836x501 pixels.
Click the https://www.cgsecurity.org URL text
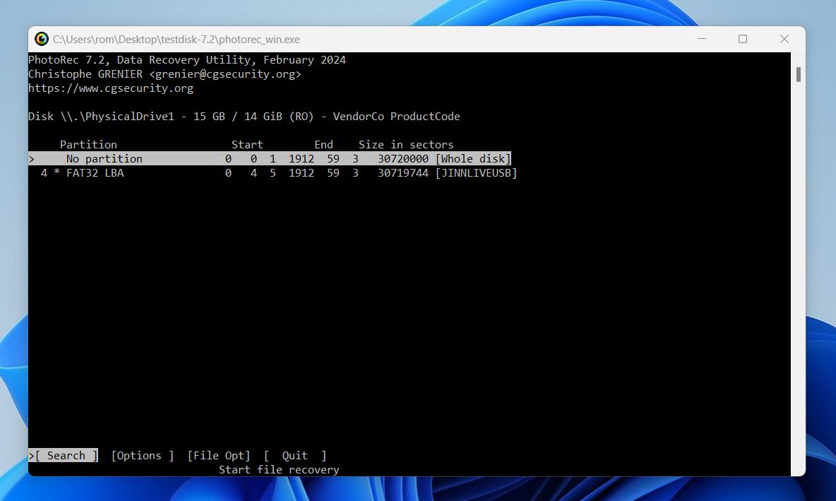click(111, 88)
